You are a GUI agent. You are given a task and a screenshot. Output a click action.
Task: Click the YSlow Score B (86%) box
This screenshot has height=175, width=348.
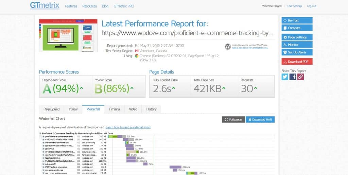(x=119, y=86)
